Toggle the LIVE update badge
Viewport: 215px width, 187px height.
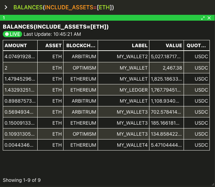pos(12,34)
